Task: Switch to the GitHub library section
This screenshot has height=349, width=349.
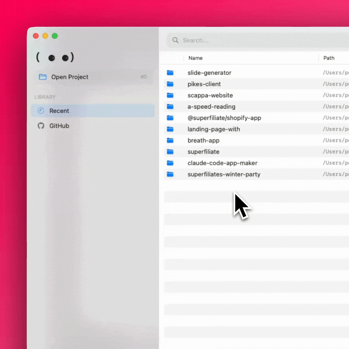Action: 59,126
